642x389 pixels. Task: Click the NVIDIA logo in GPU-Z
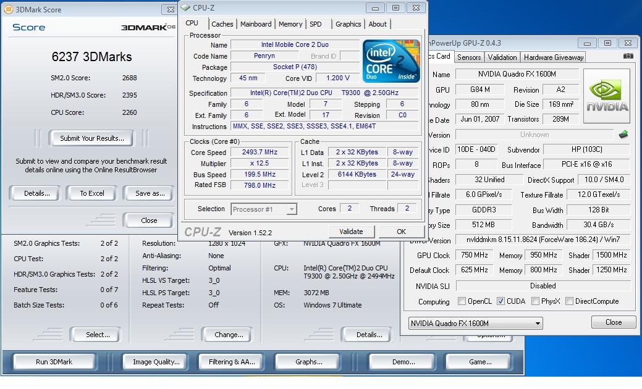click(x=606, y=96)
